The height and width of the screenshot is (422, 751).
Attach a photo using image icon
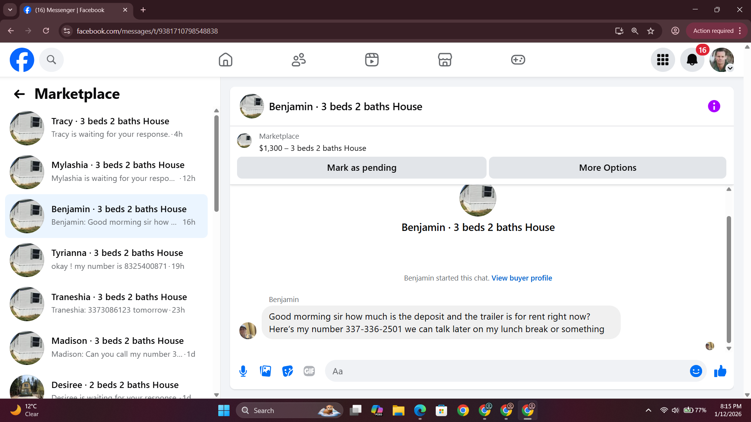pos(265,371)
